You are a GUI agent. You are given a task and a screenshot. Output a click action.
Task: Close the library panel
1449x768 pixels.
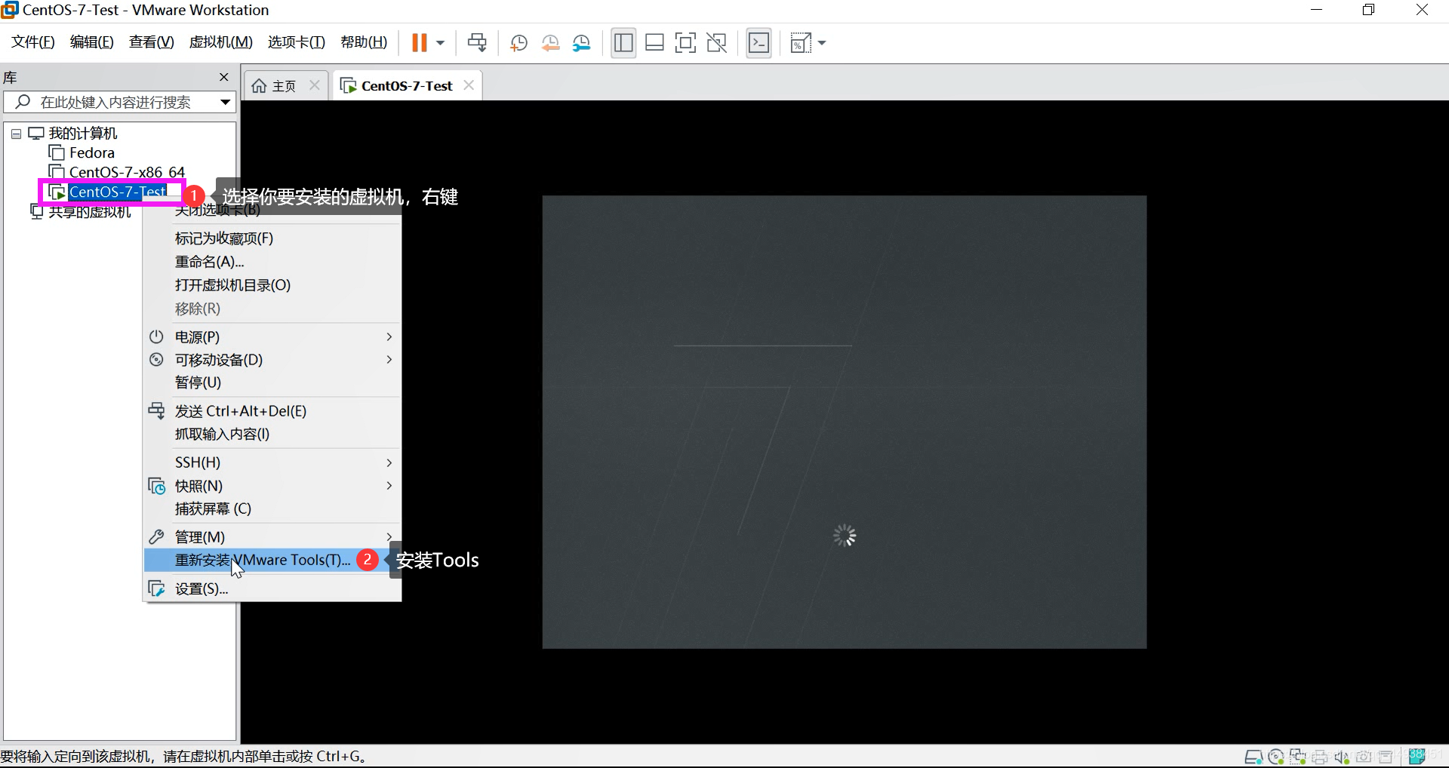coord(223,77)
